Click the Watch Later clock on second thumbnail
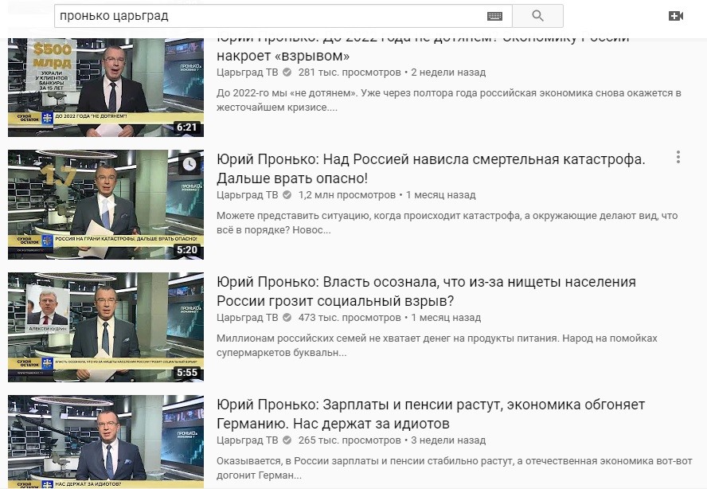This screenshot has width=707, height=489. click(189, 164)
